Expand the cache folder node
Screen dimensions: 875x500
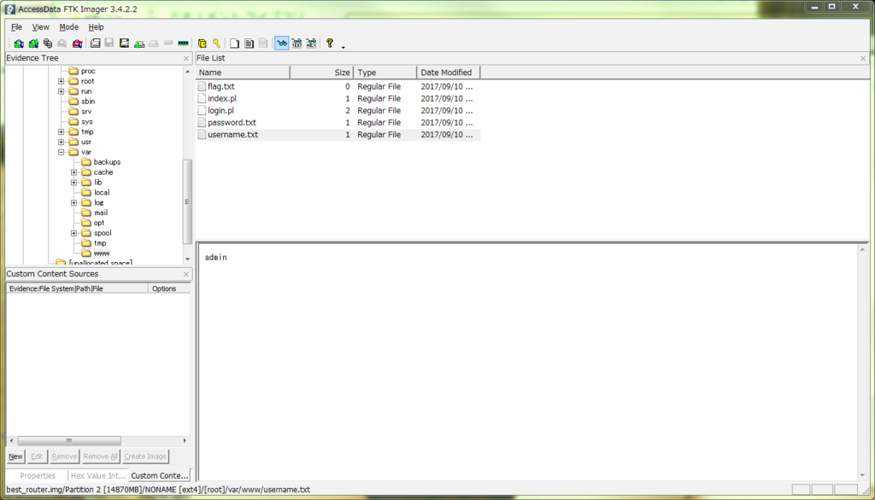coord(73,172)
